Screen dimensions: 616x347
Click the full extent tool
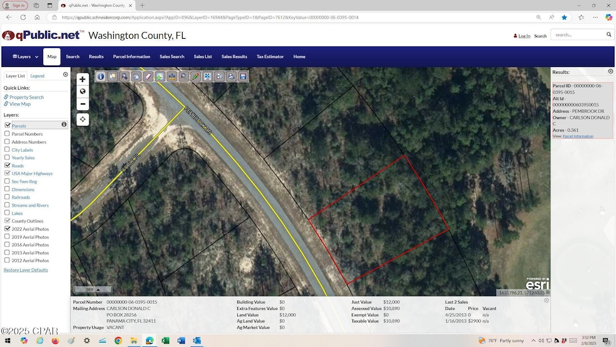pyautogui.click(x=207, y=76)
